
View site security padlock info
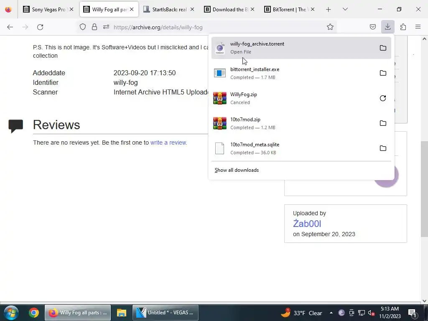click(x=94, y=27)
